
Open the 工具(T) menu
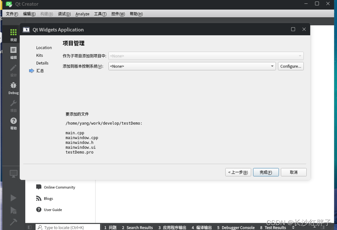tap(100, 14)
